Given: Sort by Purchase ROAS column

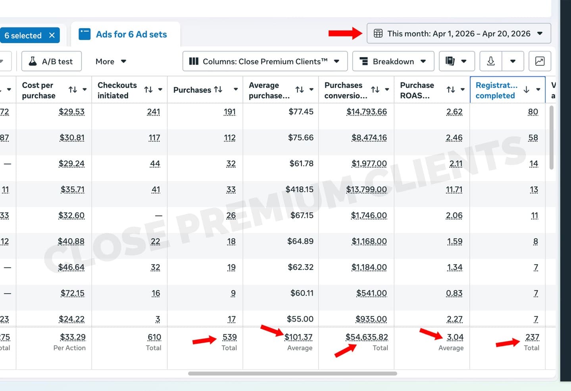Looking at the screenshot, I should pos(451,90).
